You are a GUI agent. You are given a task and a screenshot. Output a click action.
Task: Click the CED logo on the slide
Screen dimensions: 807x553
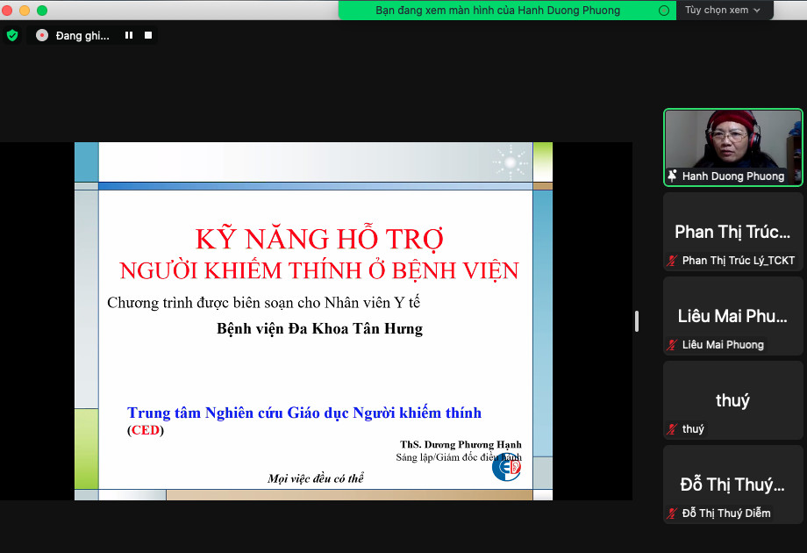(x=506, y=468)
